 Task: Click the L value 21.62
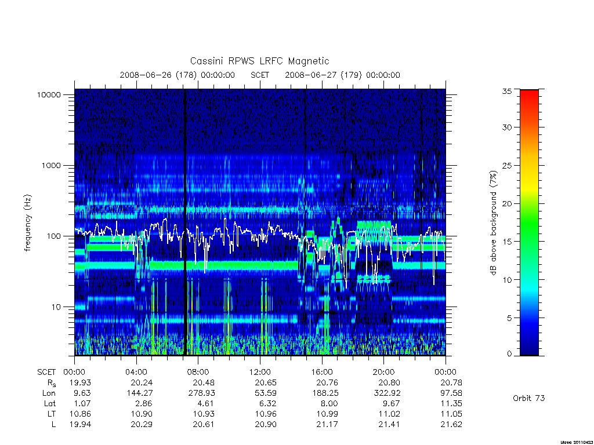coord(451,424)
